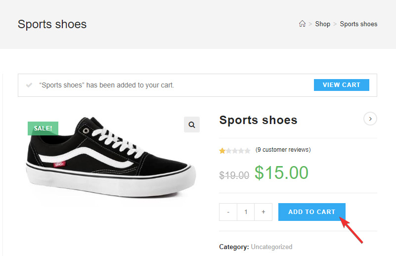This screenshot has height=256, width=396.
Task: Click the home icon in breadcrumb
Action: 302,24
